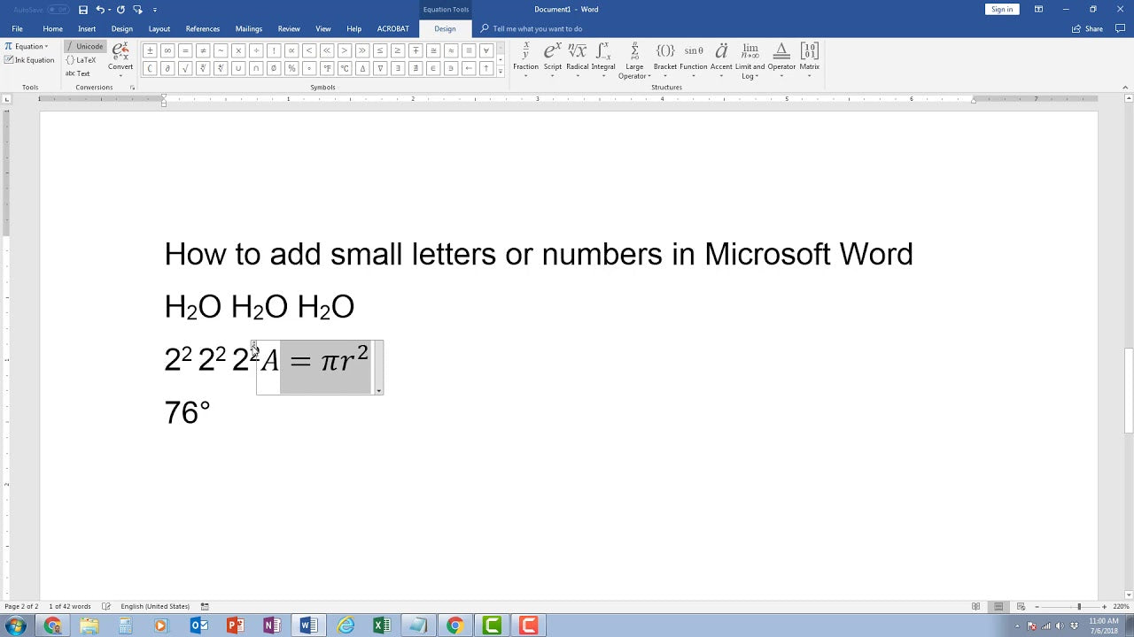The image size is (1134, 637).
Task: Insert the intersection symbol
Action: [x=256, y=68]
